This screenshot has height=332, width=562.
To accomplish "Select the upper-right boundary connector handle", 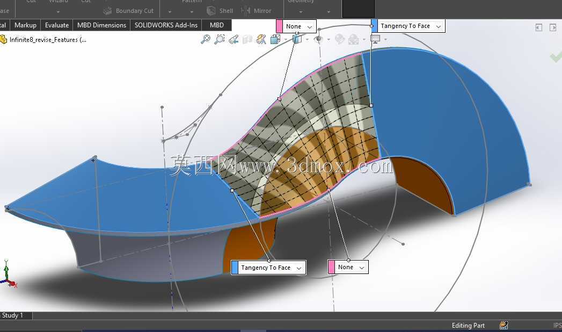I will pyautogui.click(x=371, y=105).
